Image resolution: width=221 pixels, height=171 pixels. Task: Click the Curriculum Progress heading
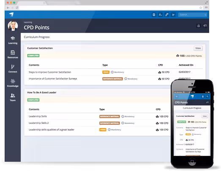click(37, 37)
